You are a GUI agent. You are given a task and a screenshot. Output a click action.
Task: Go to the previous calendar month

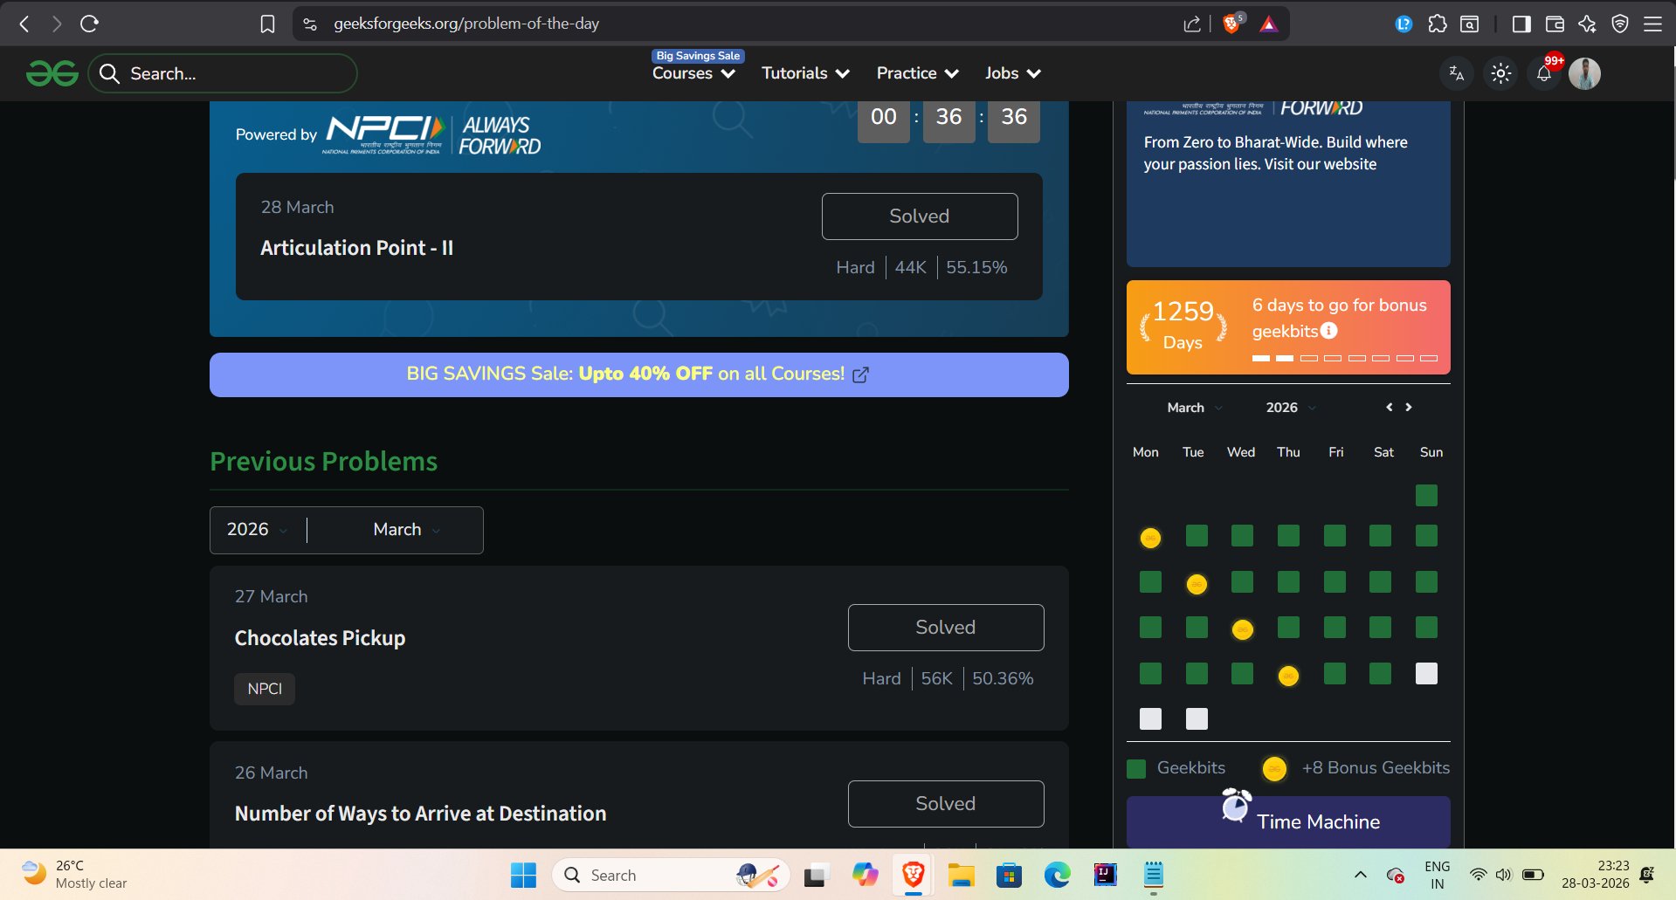1389,408
